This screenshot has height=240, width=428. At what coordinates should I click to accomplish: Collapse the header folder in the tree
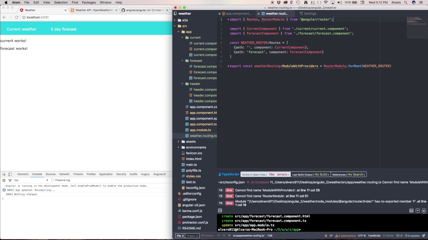[x=182, y=84]
